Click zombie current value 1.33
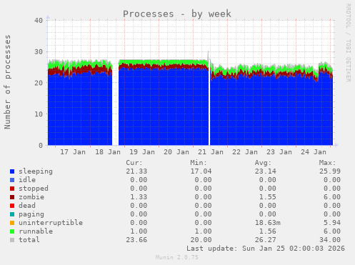 point(139,197)
